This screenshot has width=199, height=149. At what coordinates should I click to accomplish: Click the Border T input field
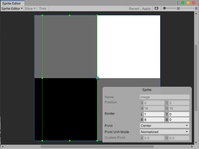point(179,114)
